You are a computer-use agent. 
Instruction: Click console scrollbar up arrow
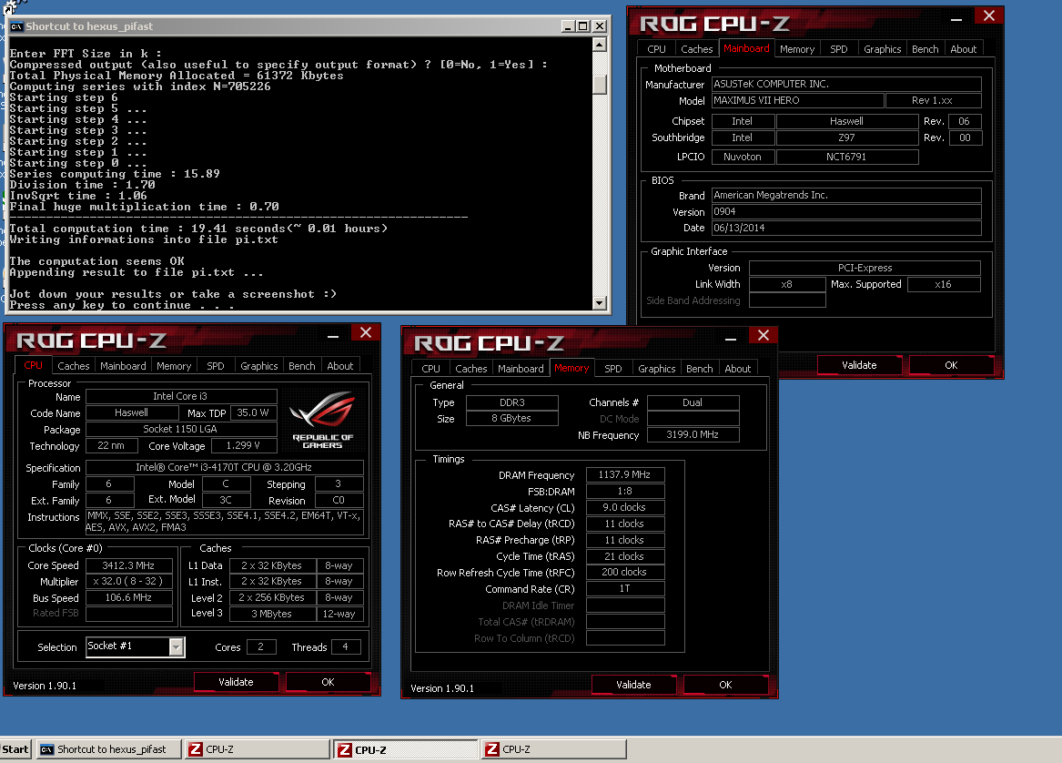click(x=600, y=44)
